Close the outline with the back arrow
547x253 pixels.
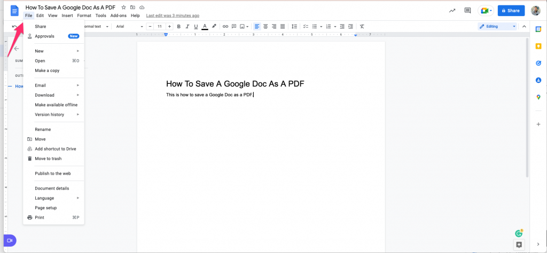click(x=17, y=49)
